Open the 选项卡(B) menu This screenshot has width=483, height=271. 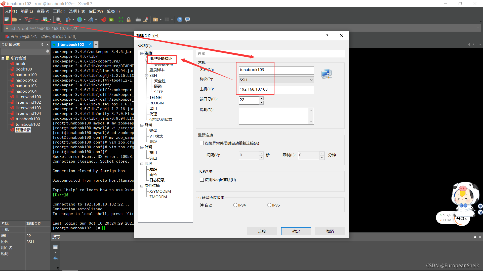pos(77,11)
